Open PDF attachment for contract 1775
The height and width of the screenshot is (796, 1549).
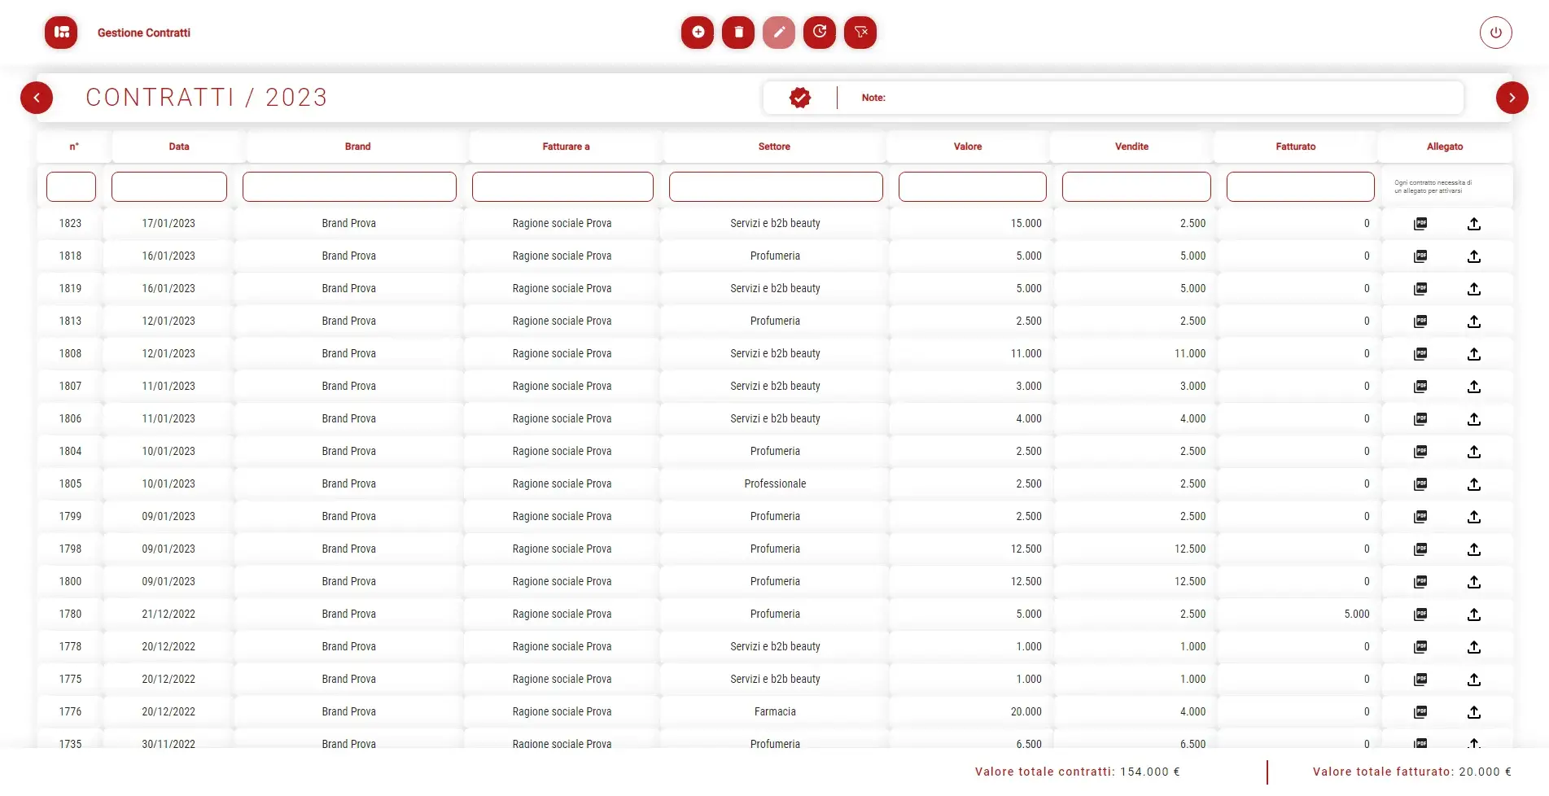click(x=1420, y=679)
